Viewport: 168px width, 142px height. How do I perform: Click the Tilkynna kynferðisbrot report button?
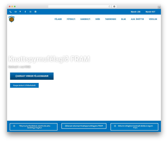34,127
